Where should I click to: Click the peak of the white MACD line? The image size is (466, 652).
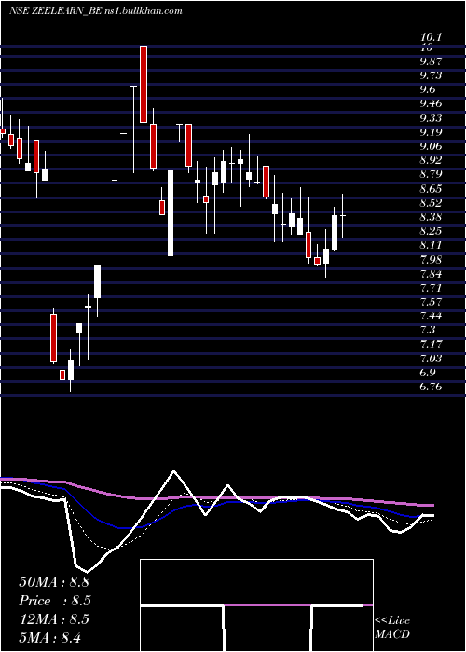pyautogui.click(x=173, y=471)
